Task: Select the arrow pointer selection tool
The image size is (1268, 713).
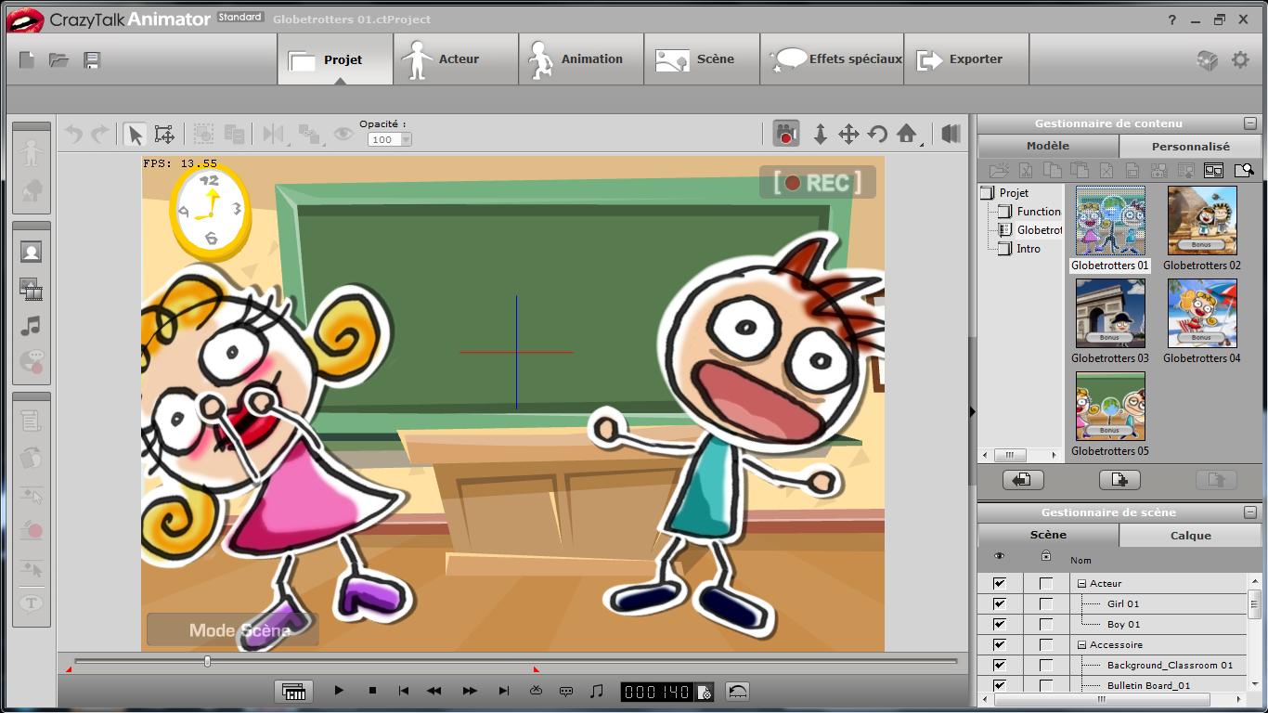Action: [x=135, y=135]
